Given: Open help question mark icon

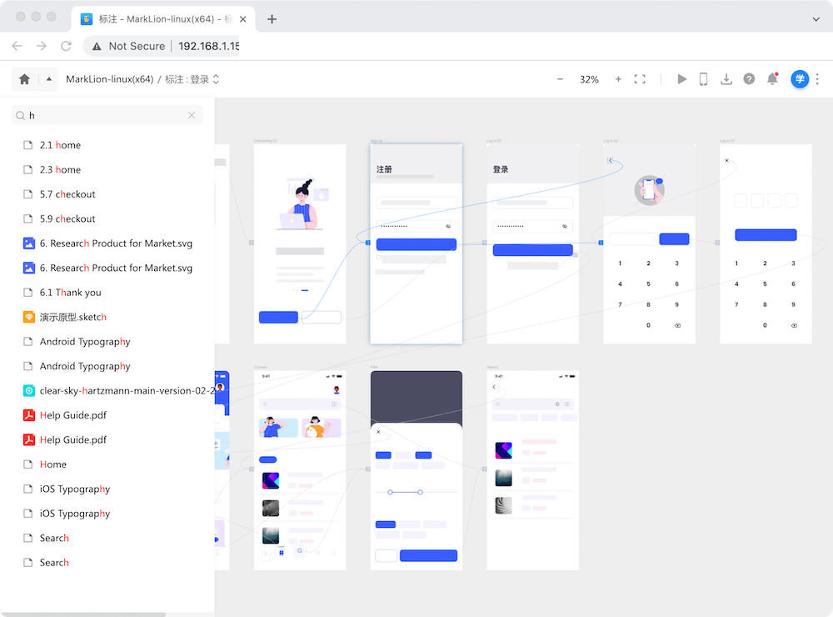Looking at the screenshot, I should 749,79.
